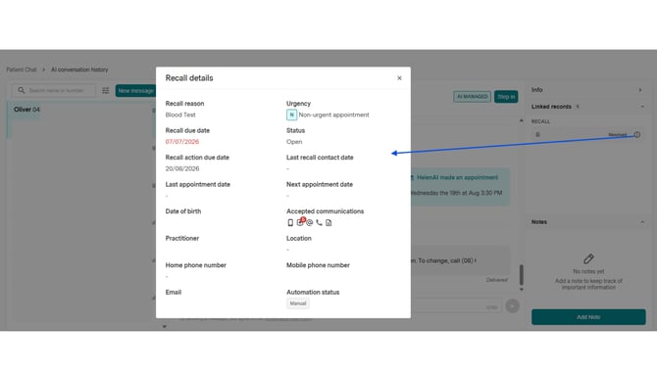Click the SMS icon with red badge
Image resolution: width=657 pixels, height=368 pixels.
(x=300, y=222)
